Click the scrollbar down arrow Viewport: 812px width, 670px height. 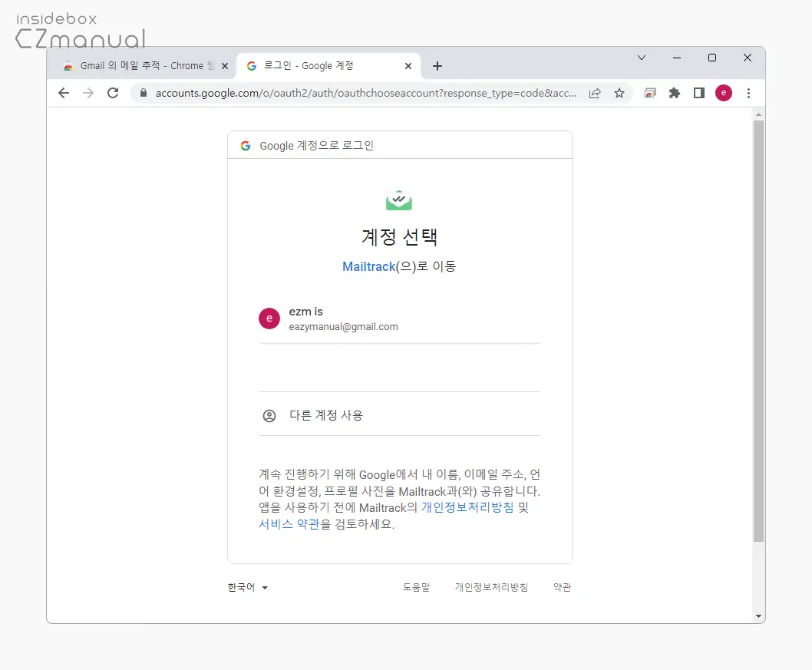pyautogui.click(x=758, y=616)
